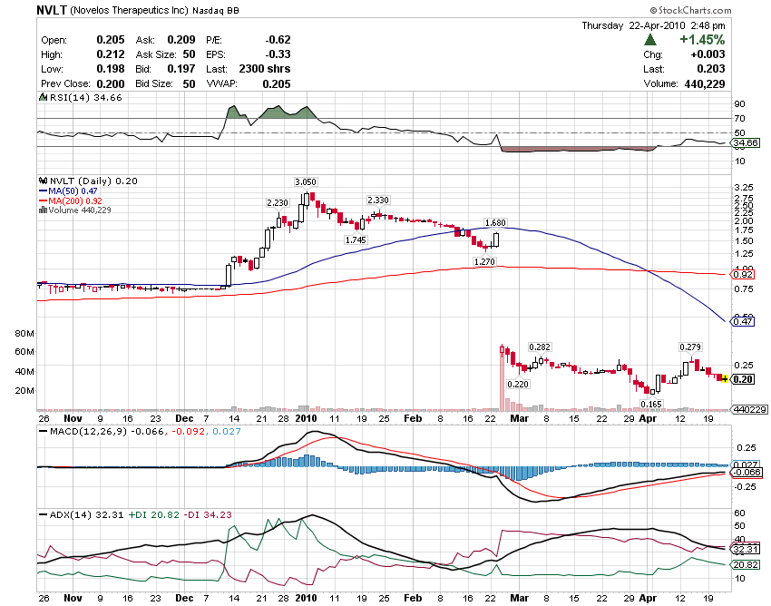
Task: Click the -DI 34.23 legend text
Action: 207,515
